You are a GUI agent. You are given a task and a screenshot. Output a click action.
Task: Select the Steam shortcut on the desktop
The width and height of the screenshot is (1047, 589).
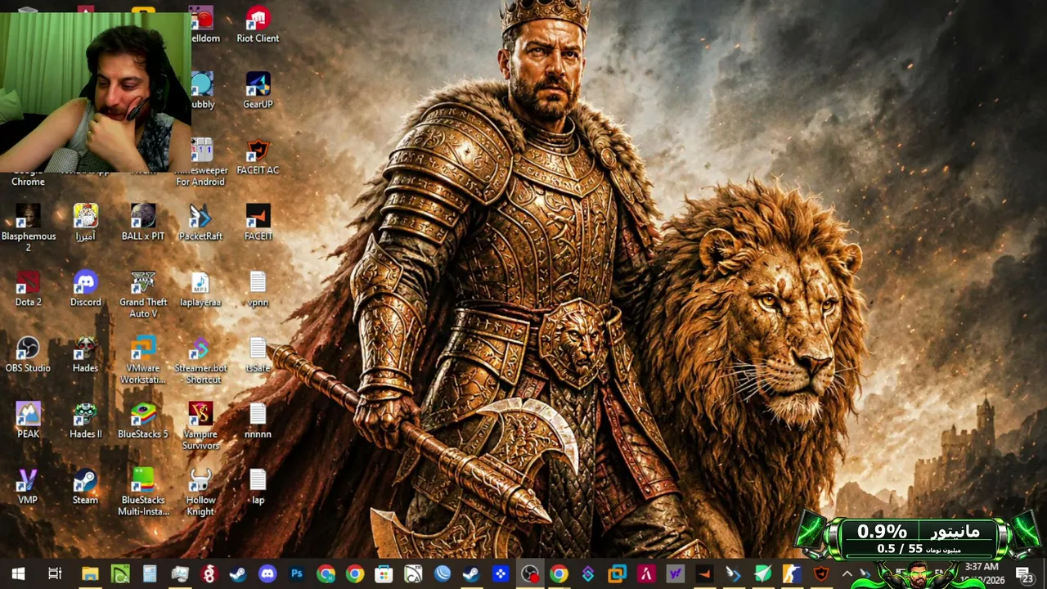click(86, 488)
